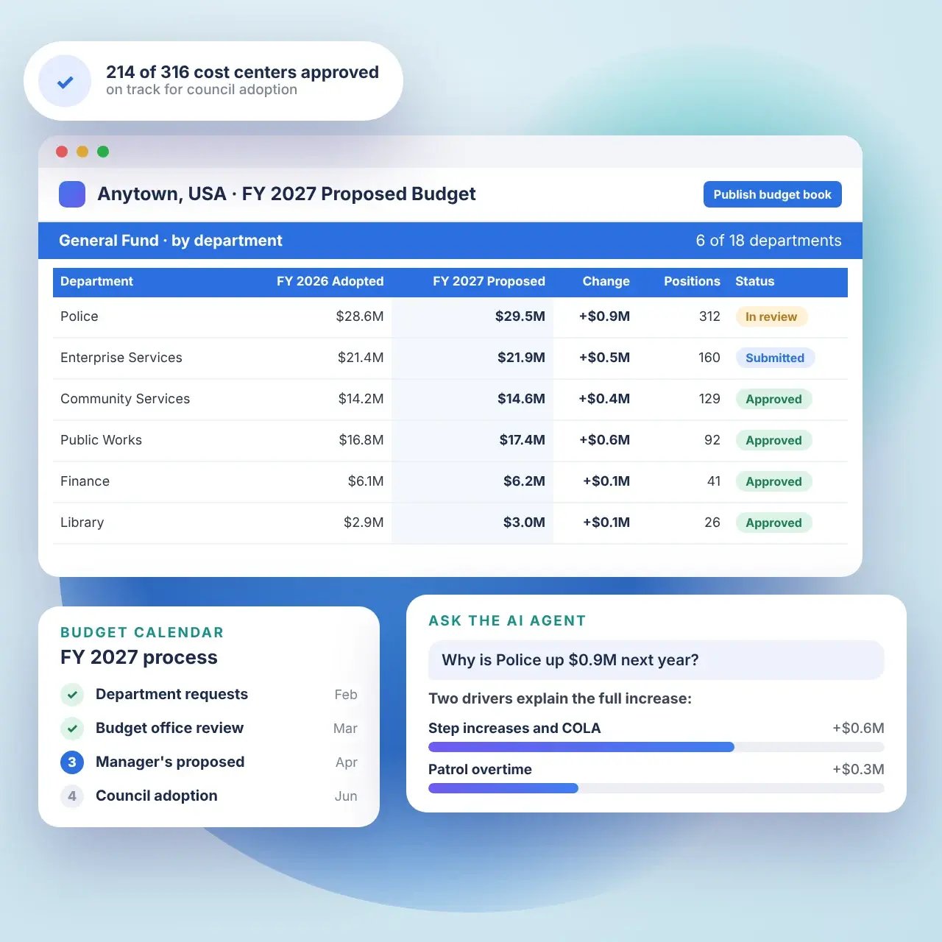Click Community Services Approved status badge
Image resolution: width=942 pixels, height=942 pixels.
773,399
